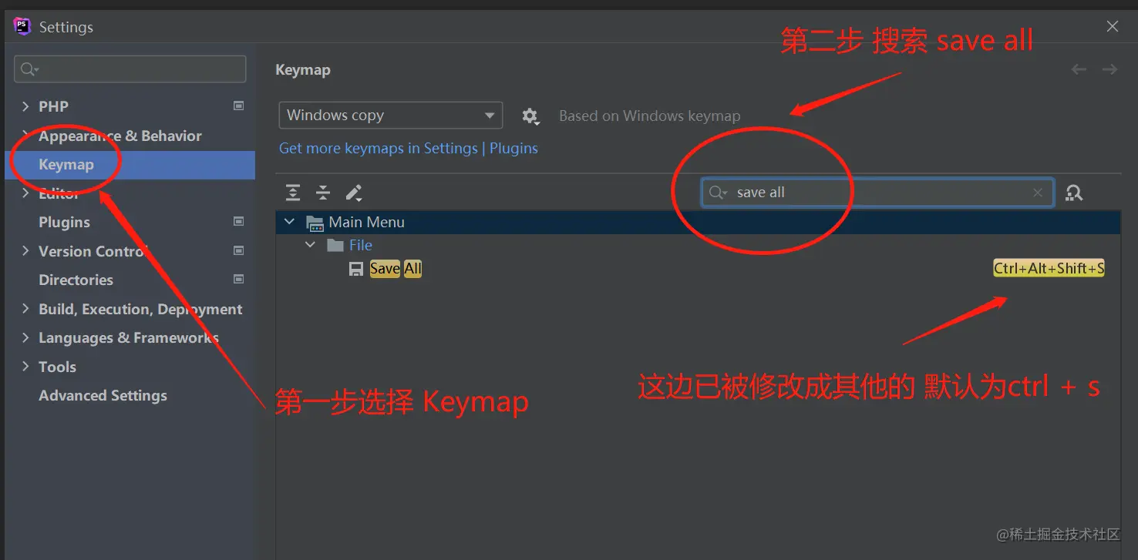Click the project-level icon beside Version Control
The image size is (1138, 560).
[239, 250]
